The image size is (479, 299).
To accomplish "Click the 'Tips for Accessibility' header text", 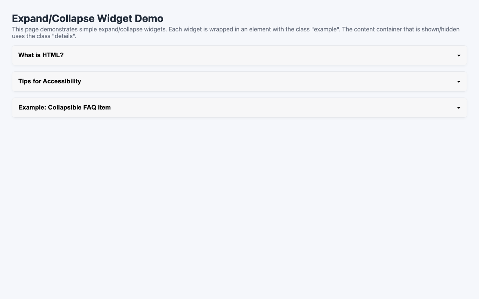I will [50, 81].
